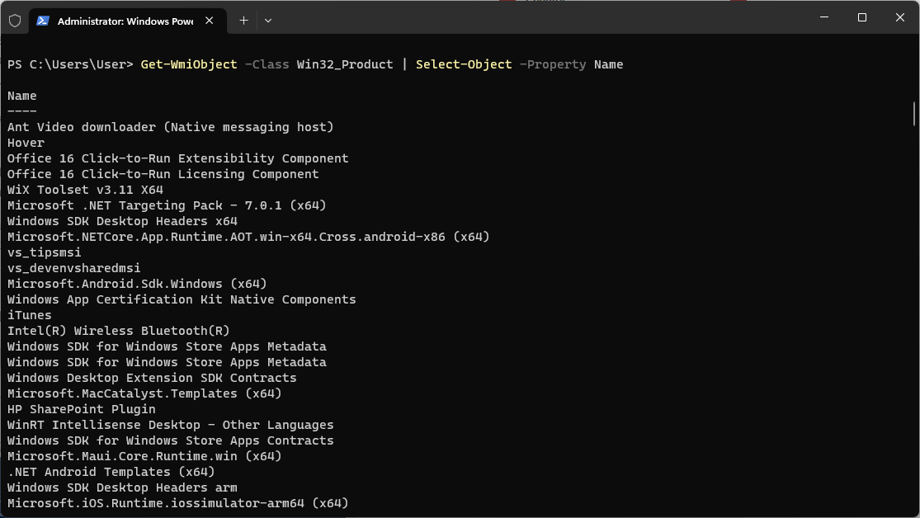Click the vertical scrollbar thumb of the terminal
Viewport: 920px width, 518px height.
pos(914,113)
